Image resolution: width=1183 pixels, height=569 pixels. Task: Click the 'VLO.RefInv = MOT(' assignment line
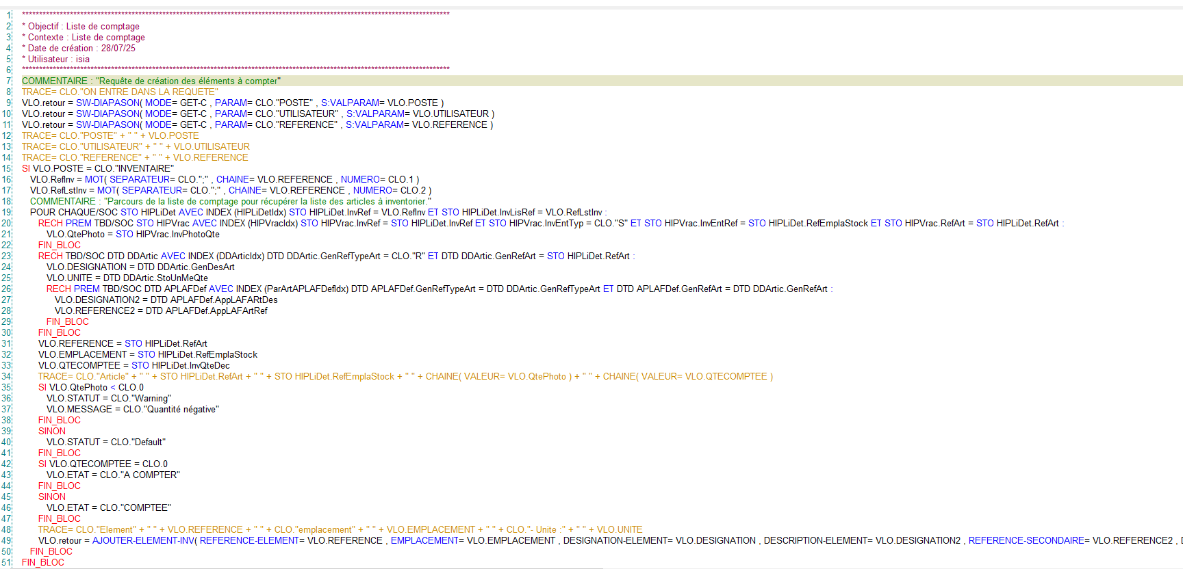tap(225, 179)
